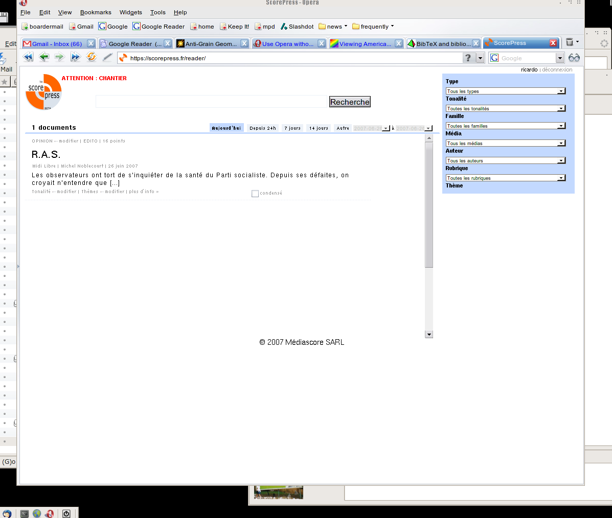Screen dimensions: 612x518
Task: Click the glasses icon next to the search box
Action: (x=574, y=58)
